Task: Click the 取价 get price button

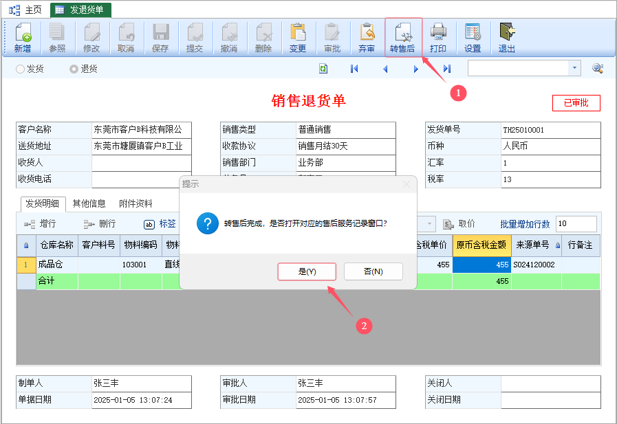Action: click(x=459, y=224)
